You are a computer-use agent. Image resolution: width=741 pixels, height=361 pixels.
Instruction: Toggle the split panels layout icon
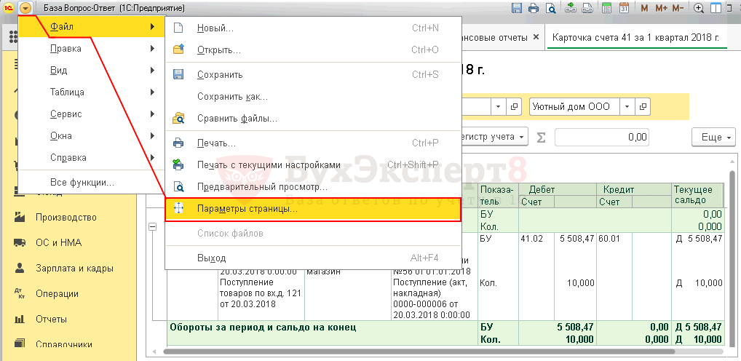pyautogui.click(x=716, y=7)
